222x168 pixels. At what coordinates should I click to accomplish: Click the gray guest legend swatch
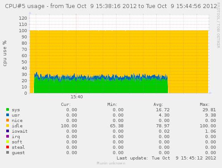(8, 152)
